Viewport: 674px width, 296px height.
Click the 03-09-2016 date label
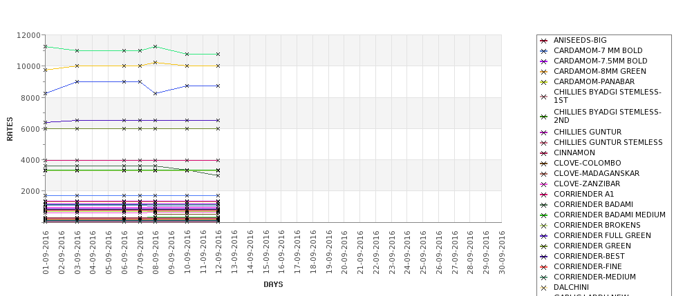(x=77, y=253)
